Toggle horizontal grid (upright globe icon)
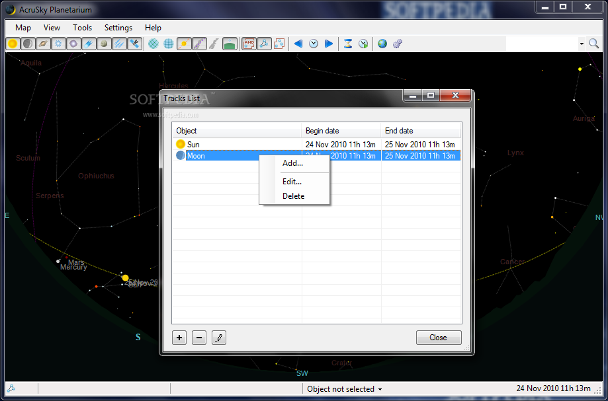 [169, 44]
